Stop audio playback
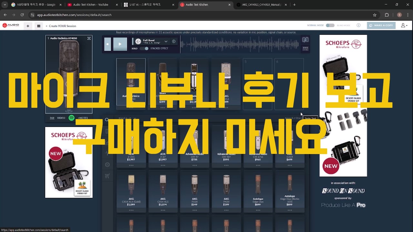 click(x=108, y=44)
